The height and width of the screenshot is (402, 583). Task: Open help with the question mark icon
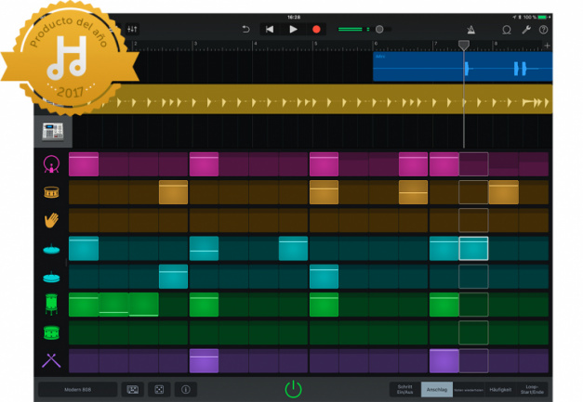544,30
